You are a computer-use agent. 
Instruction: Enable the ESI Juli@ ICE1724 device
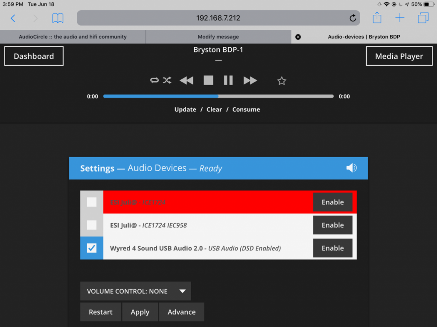click(332, 202)
